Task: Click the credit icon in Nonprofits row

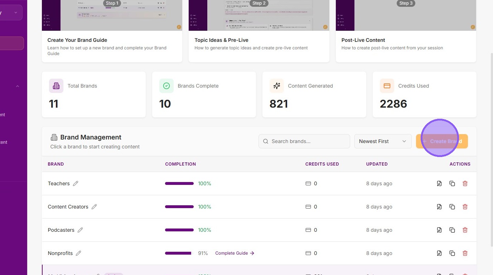Action: click(308, 253)
